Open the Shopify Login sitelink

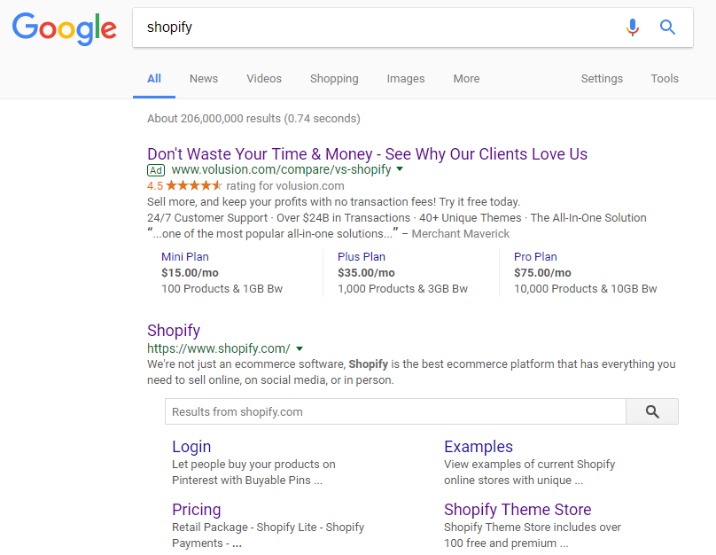[191, 446]
